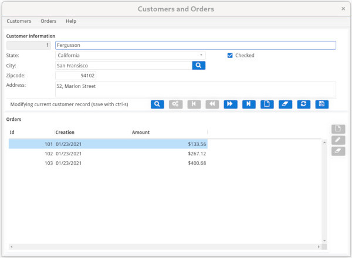Refresh the customer record icon

click(304, 104)
